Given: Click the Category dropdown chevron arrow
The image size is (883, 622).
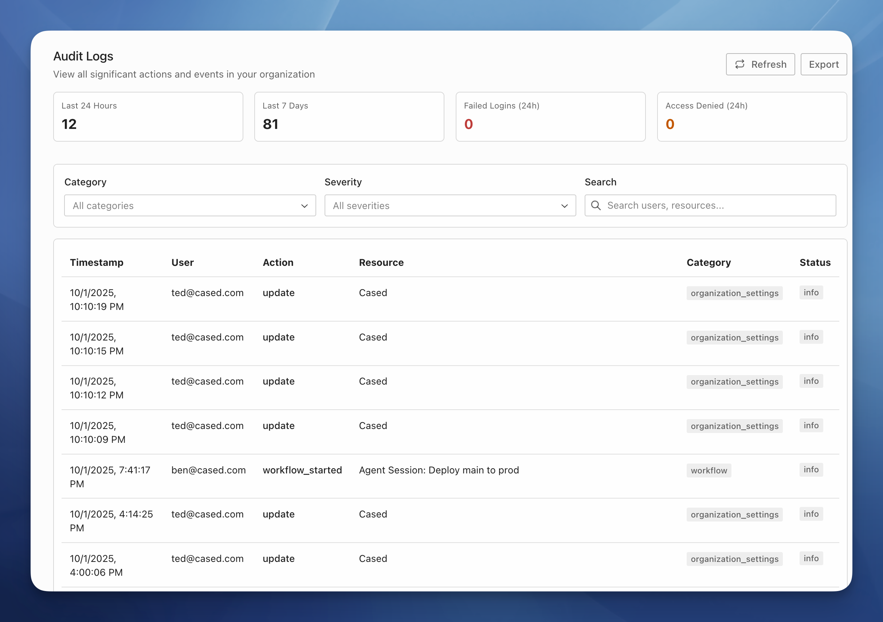Looking at the screenshot, I should 304,206.
